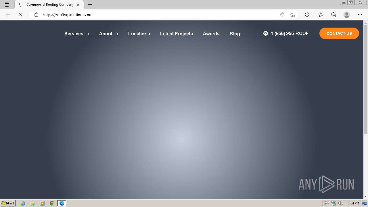Click the phone icon beside the number

[x=266, y=33]
